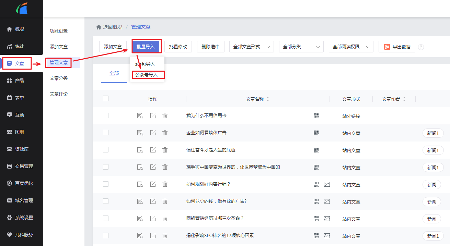Image resolution: width=450 pixels, height=246 pixels.
Task: Check the box for 网络营销经历过哪三次革命？
Action: (x=106, y=218)
